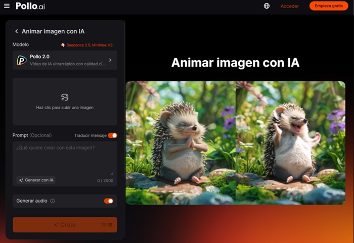Click the image upload icon
Viewport: 354px width, 243px height.
pyautogui.click(x=65, y=97)
